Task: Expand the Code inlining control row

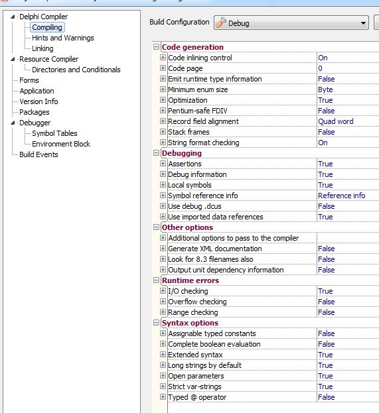Action: [x=163, y=58]
